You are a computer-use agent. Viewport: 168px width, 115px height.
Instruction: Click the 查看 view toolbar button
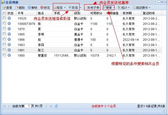coord(7,8)
